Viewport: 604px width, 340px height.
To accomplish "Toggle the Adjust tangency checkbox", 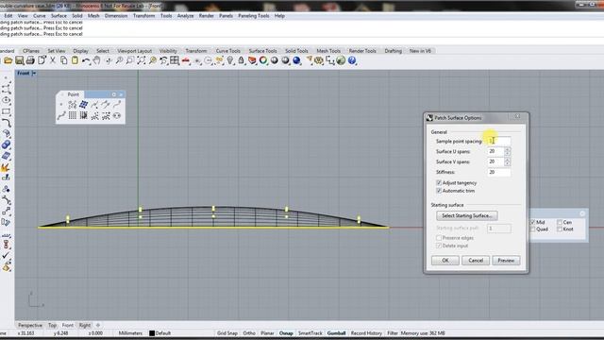I will [x=438, y=182].
